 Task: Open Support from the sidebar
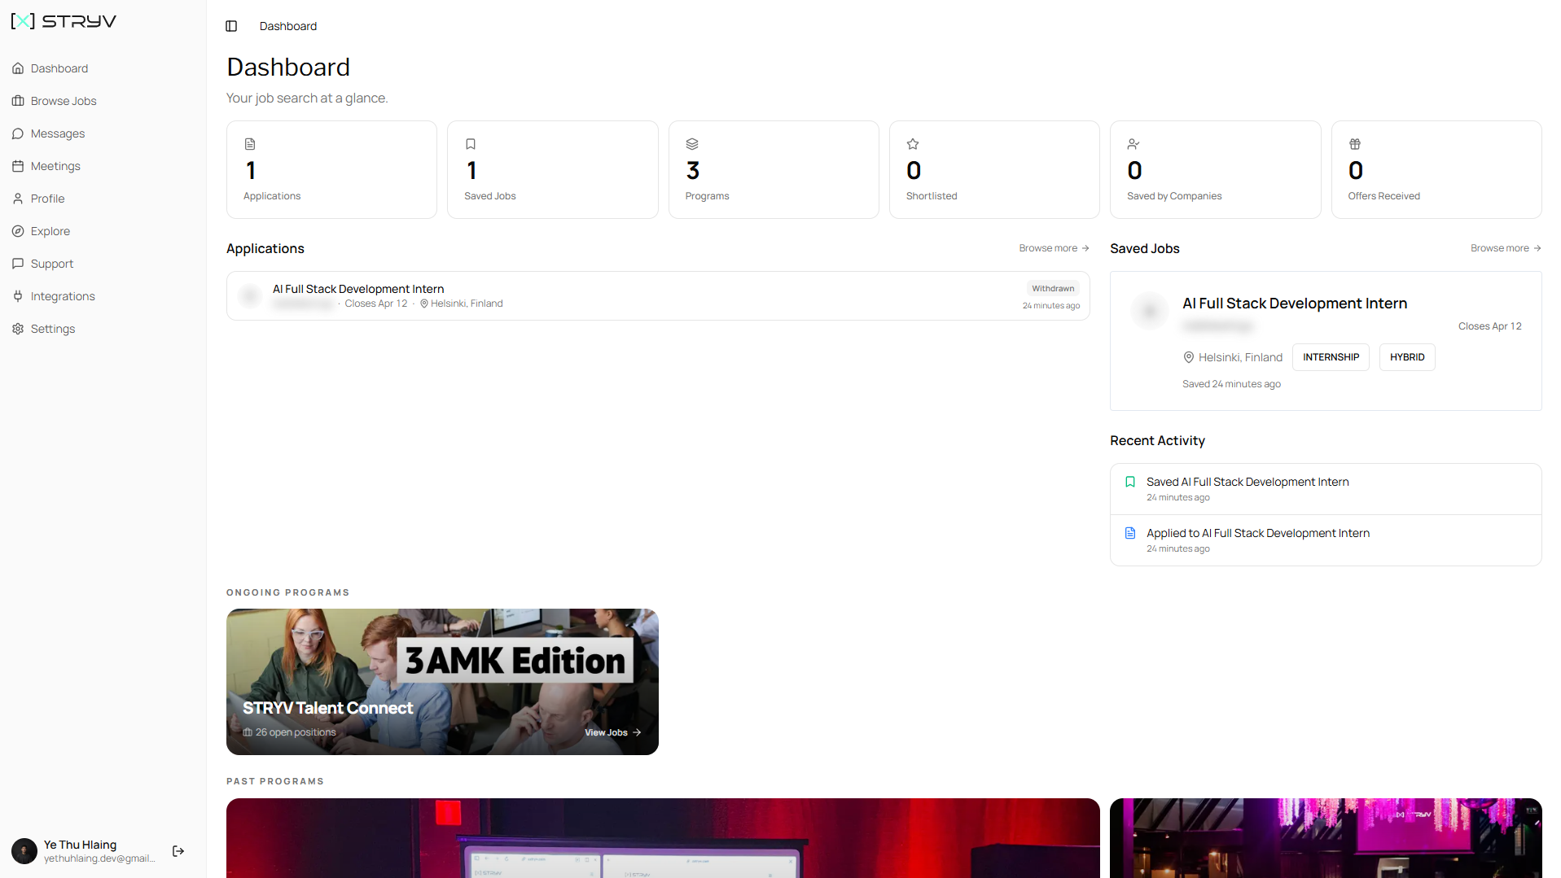(52, 264)
